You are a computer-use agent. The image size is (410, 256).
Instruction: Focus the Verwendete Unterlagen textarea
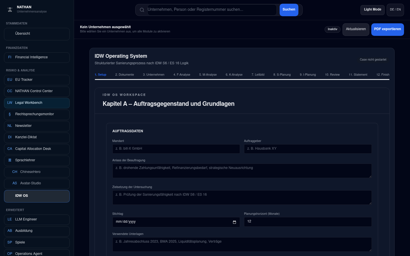(242, 244)
